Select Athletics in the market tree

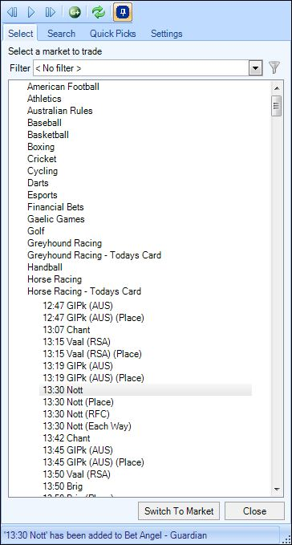(x=44, y=99)
